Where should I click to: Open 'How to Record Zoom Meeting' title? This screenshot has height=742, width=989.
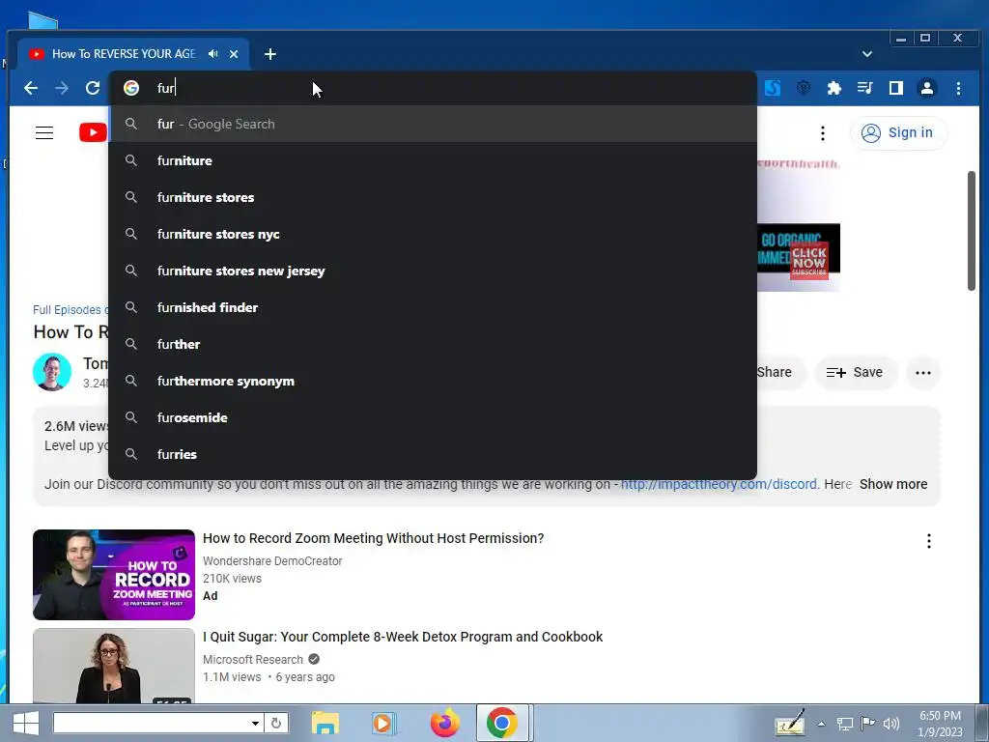pyautogui.click(x=374, y=538)
